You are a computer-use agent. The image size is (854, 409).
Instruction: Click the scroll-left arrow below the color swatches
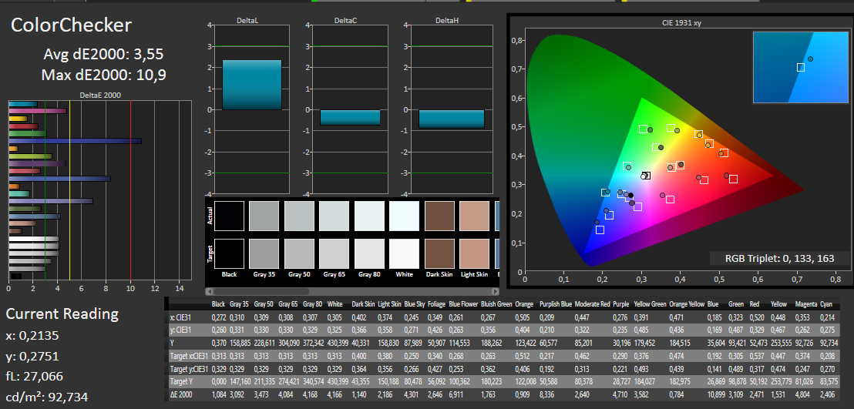point(209,291)
